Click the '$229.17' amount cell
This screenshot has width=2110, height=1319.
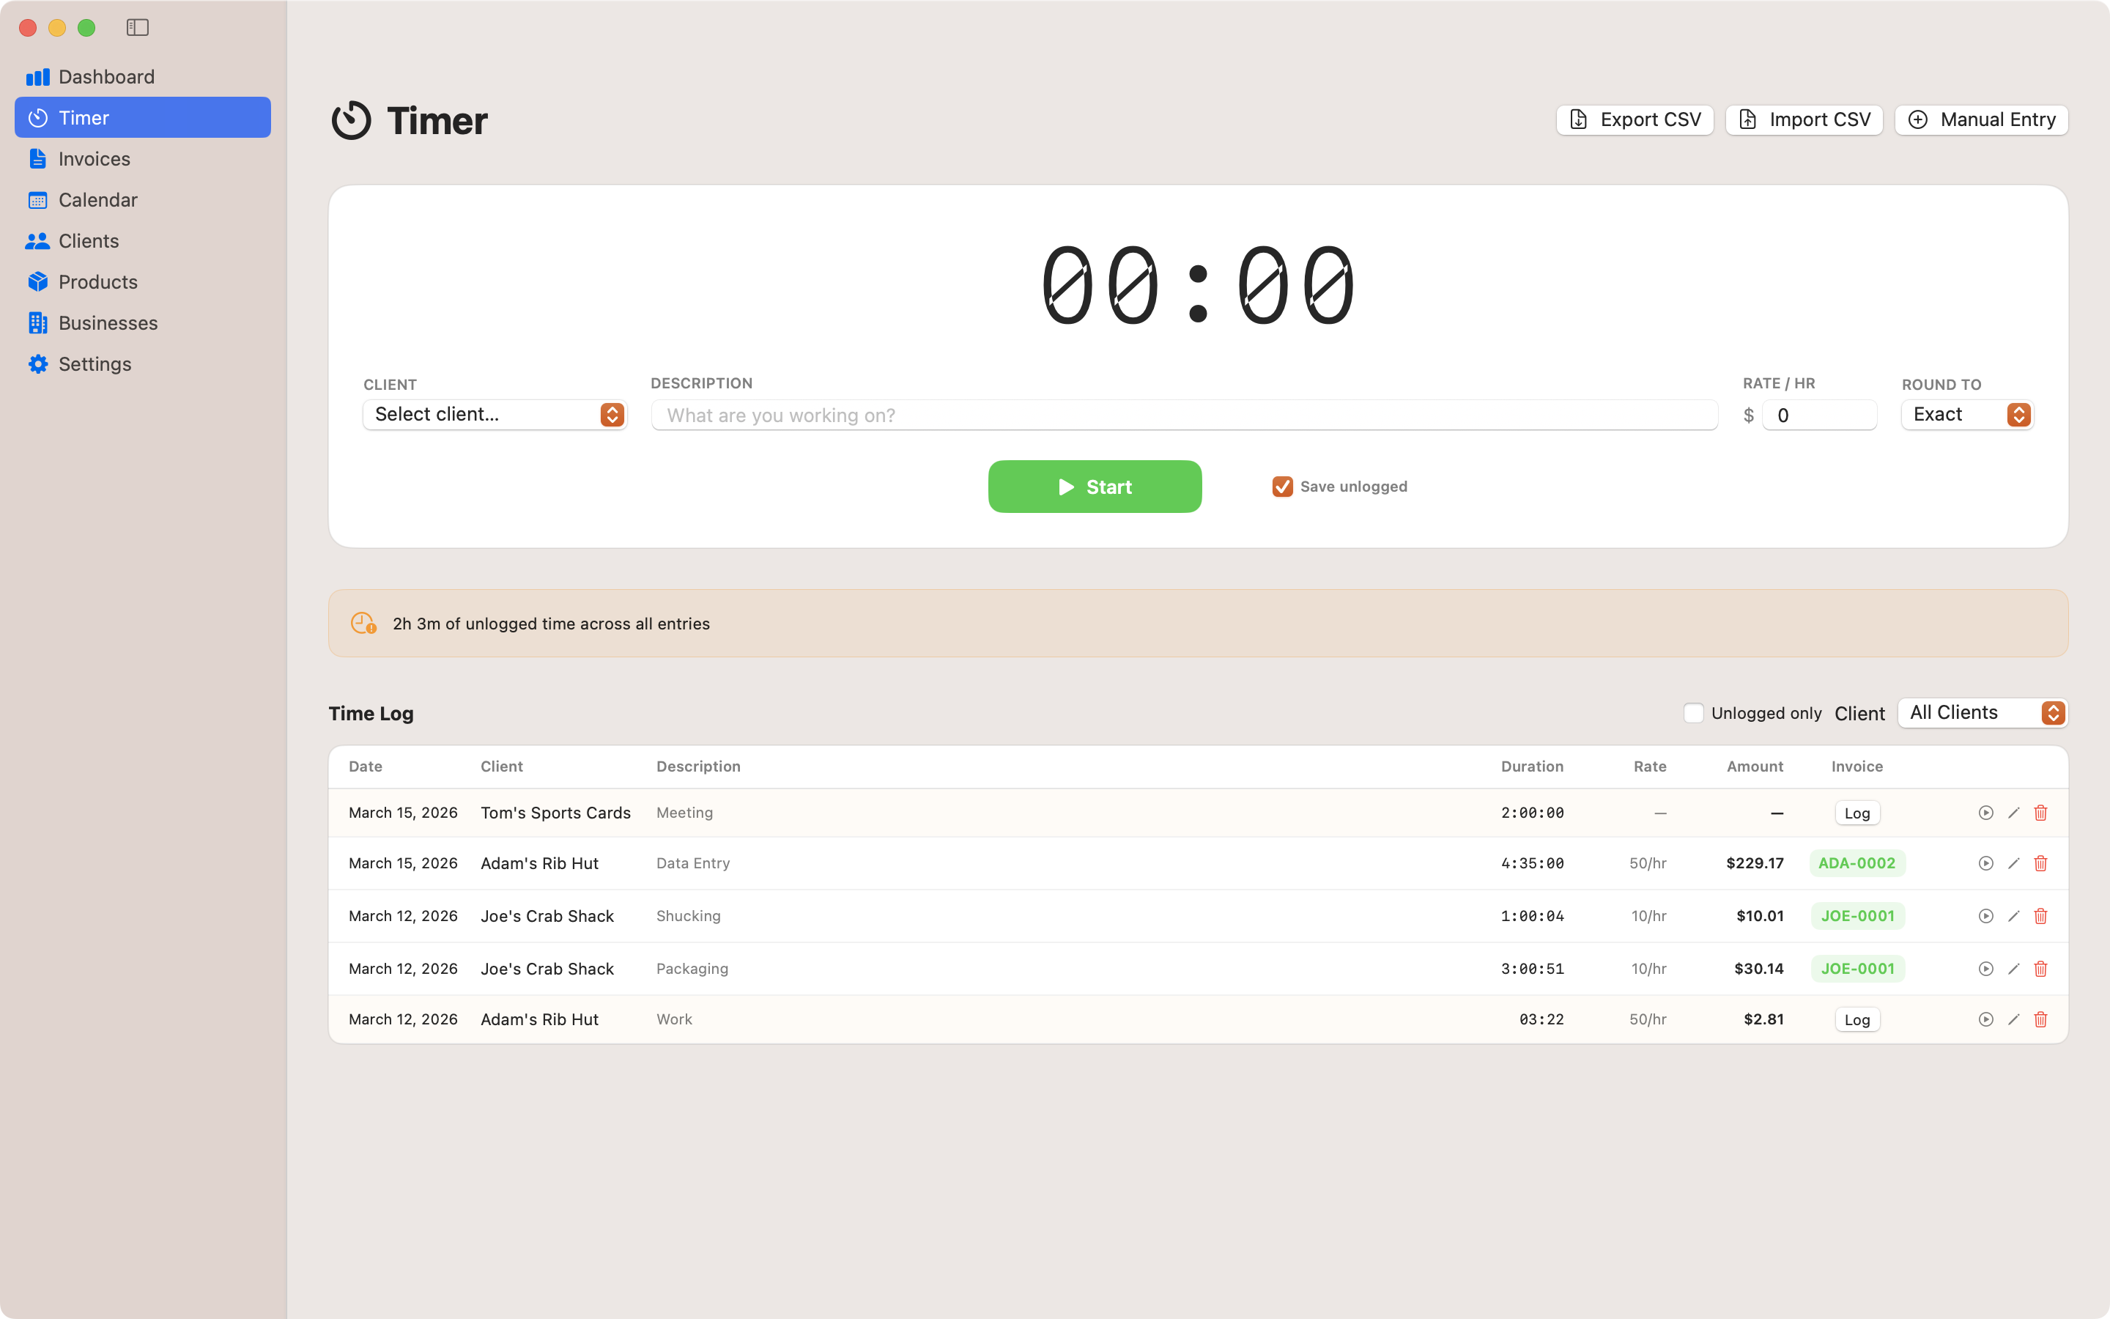[x=1754, y=864]
